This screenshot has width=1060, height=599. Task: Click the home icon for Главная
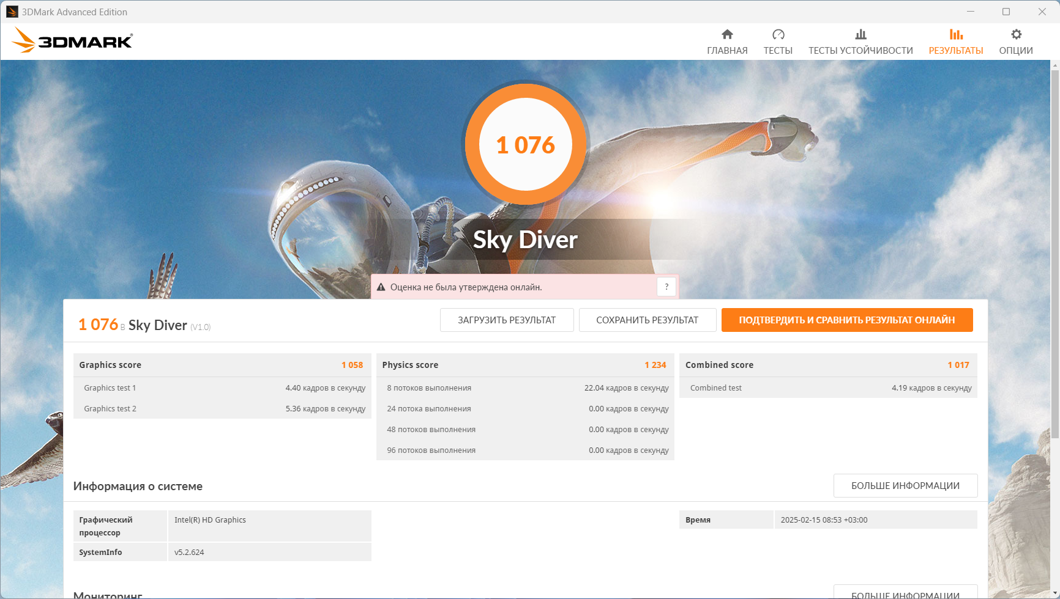point(727,34)
